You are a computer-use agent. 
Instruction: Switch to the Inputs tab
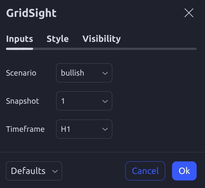click(19, 39)
